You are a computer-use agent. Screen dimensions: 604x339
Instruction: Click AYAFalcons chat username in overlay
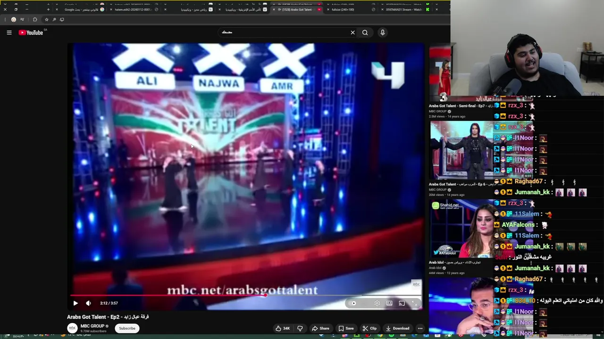coord(518,225)
